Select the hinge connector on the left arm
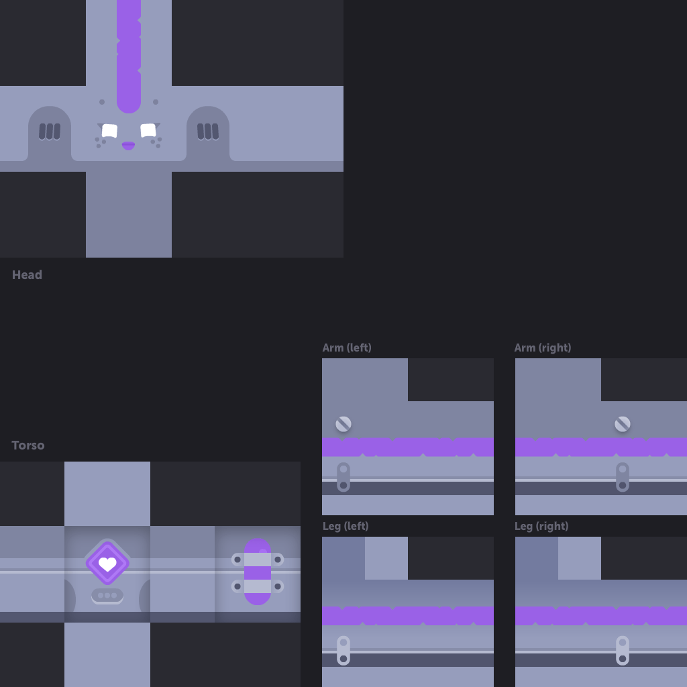This screenshot has height=687, width=687. [343, 477]
